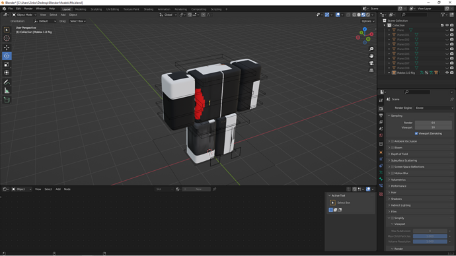Screen dimensions: 456x256
Task: Choose the Move tool
Action: coord(7,48)
